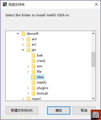The height and width of the screenshot is (120, 101).
Task: Click the IntelliJ folder icon
Action: click(x=33, y=83)
